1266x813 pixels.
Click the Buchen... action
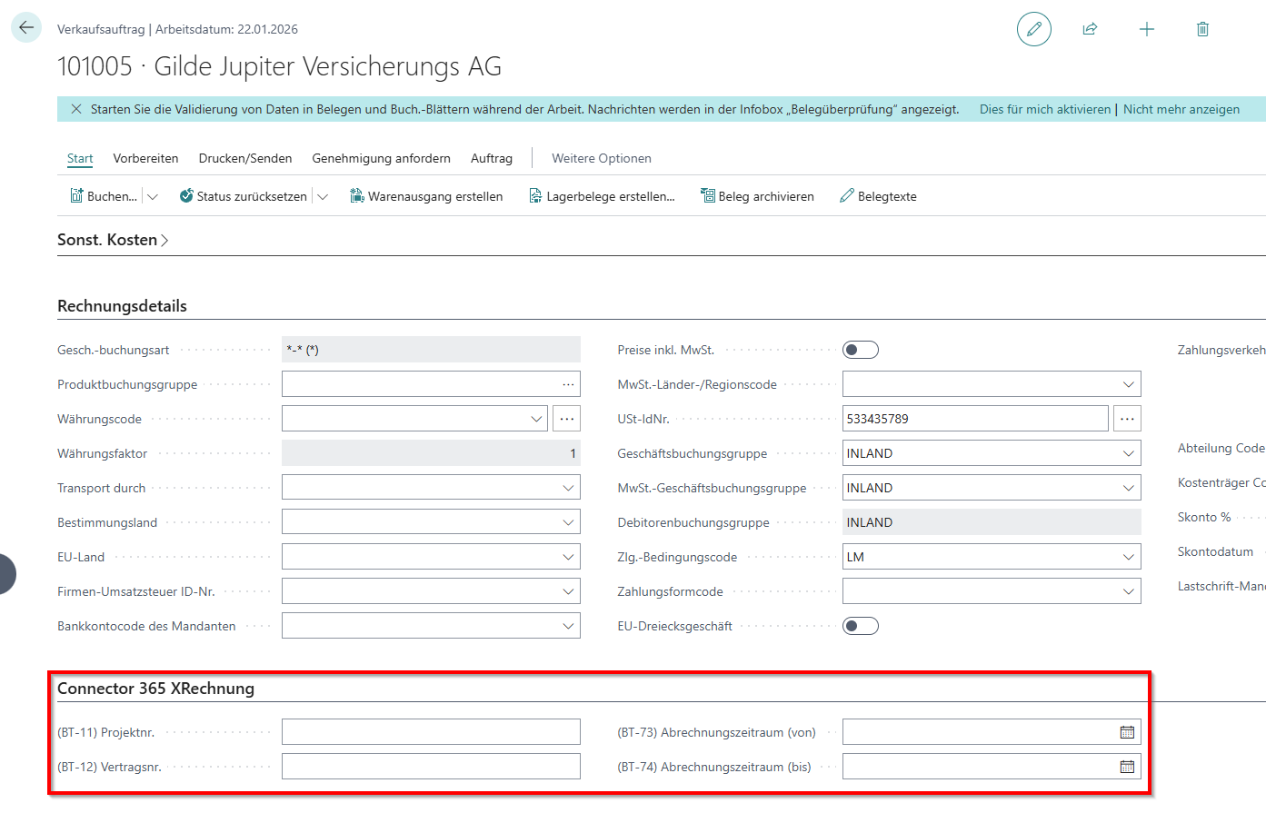pos(104,196)
